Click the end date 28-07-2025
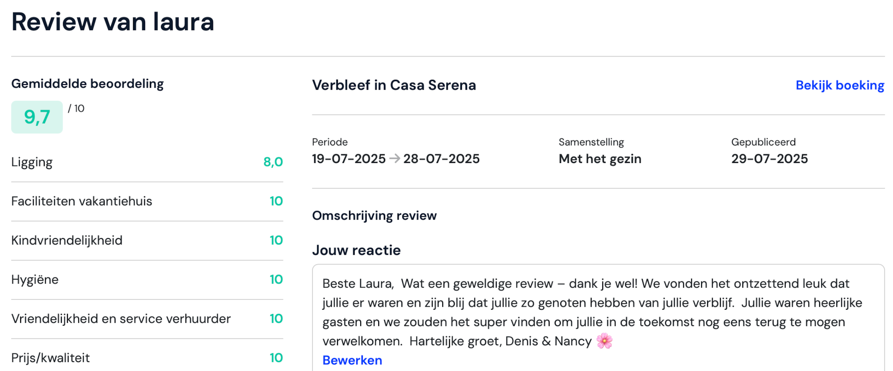 point(441,159)
